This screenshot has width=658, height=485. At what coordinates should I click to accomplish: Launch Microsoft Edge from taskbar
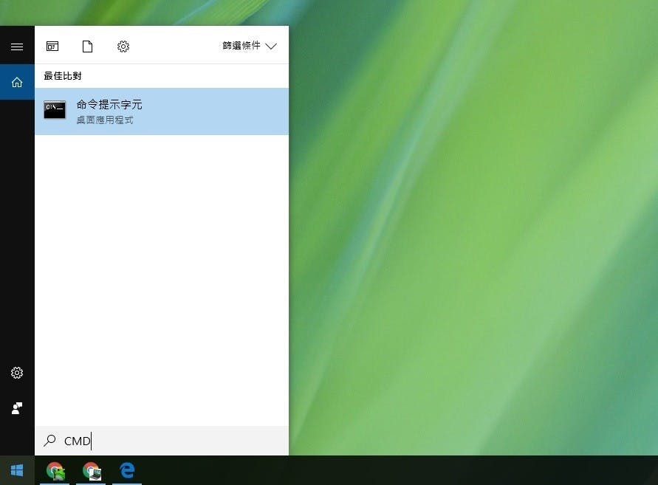tap(127, 470)
